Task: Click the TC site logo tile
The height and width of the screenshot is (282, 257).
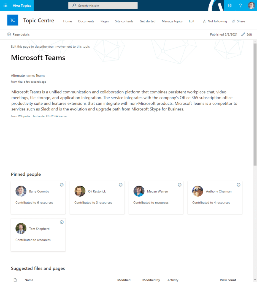Action: [x=13, y=20]
